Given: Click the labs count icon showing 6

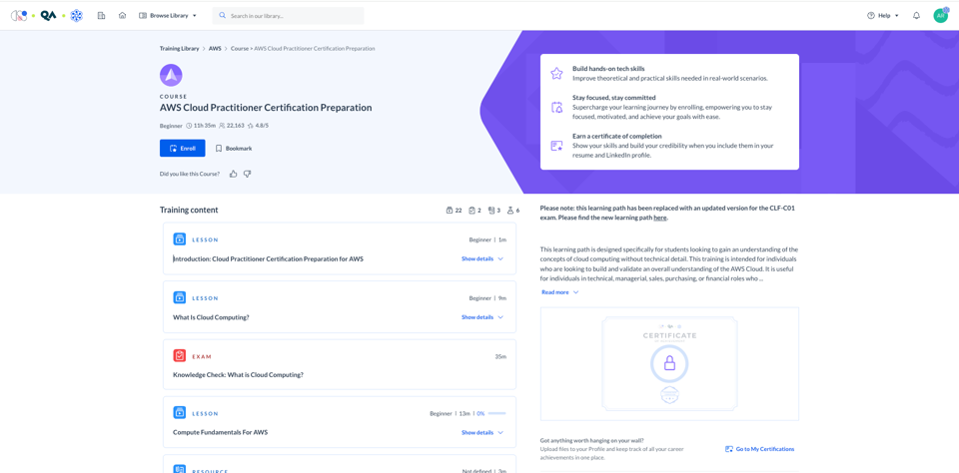Looking at the screenshot, I should 510,211.
